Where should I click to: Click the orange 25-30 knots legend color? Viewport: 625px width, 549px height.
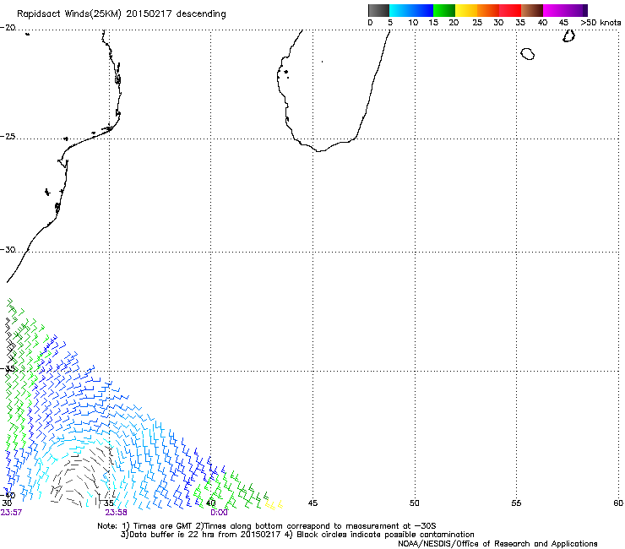coord(488,10)
